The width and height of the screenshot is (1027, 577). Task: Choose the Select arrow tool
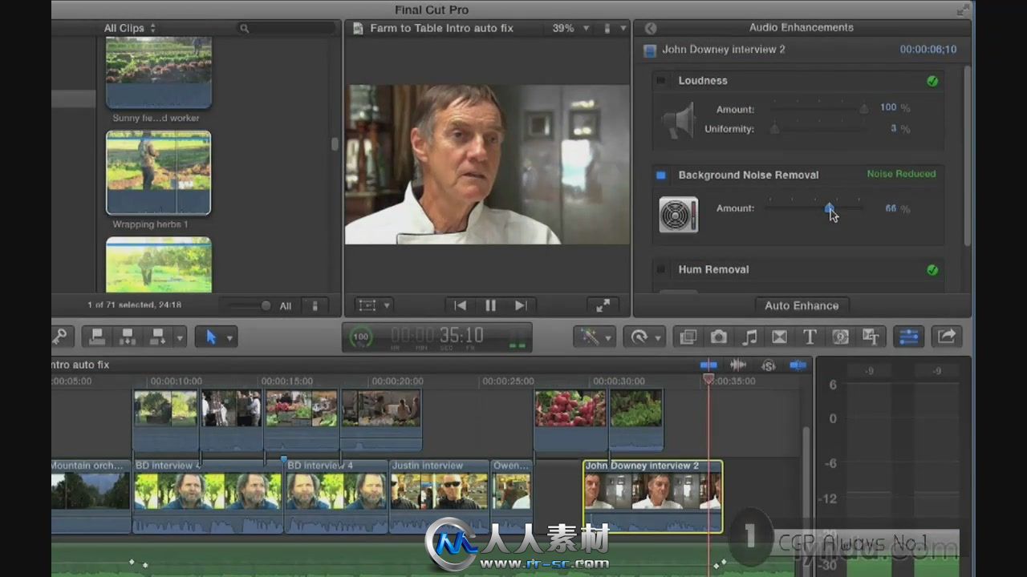211,337
